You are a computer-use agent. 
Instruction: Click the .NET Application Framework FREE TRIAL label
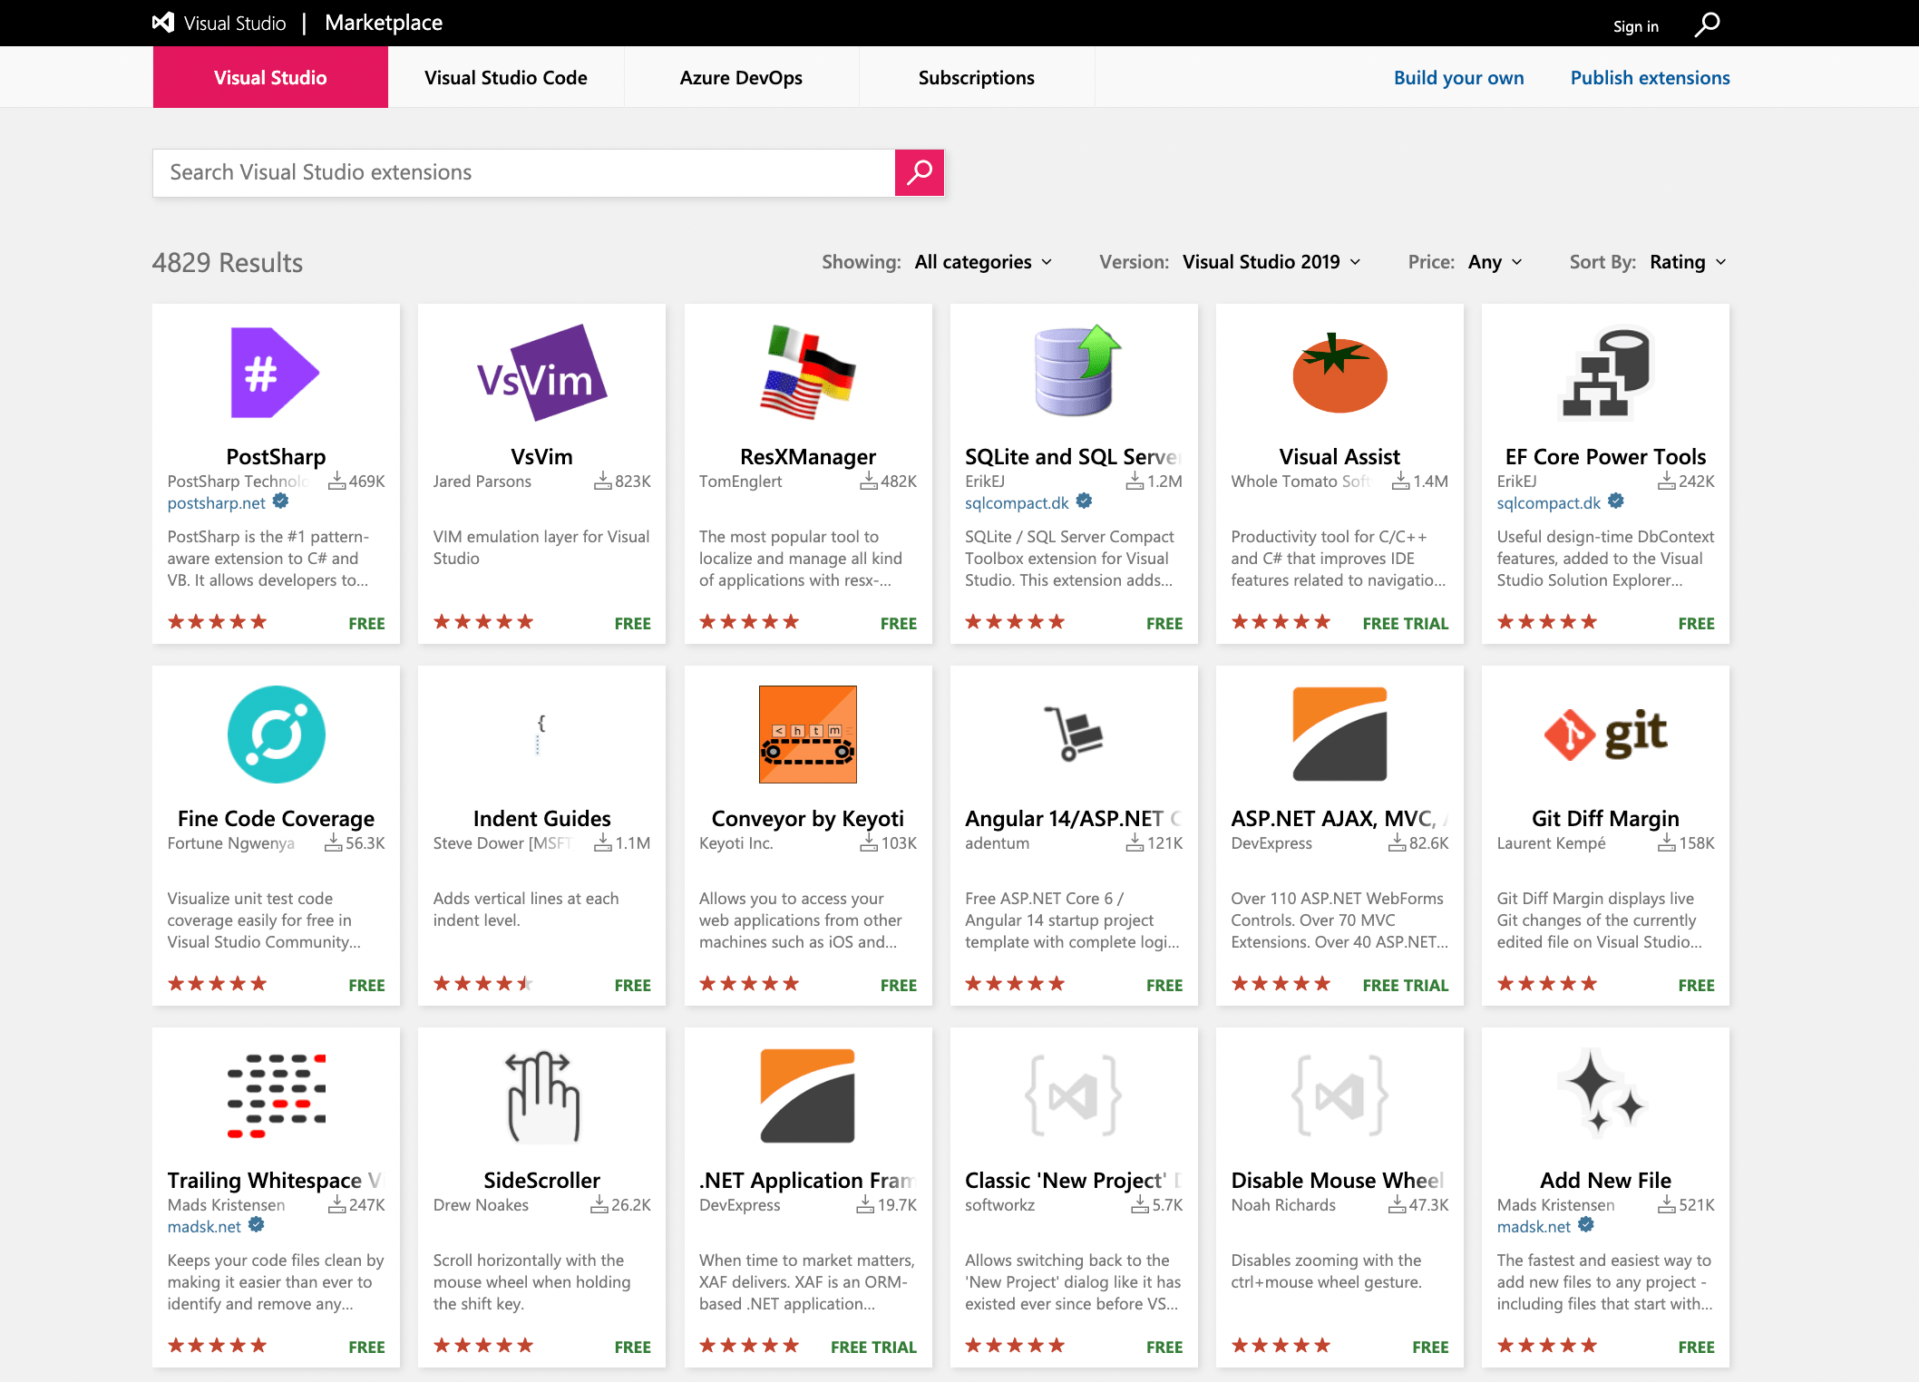873,1348
